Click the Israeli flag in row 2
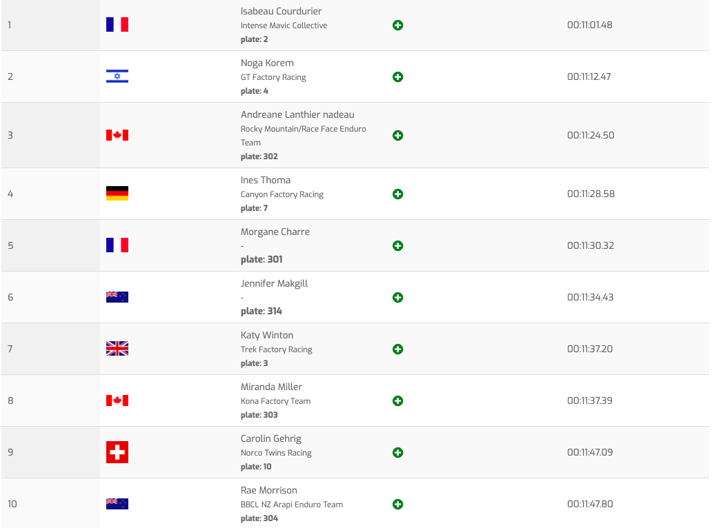 point(117,77)
